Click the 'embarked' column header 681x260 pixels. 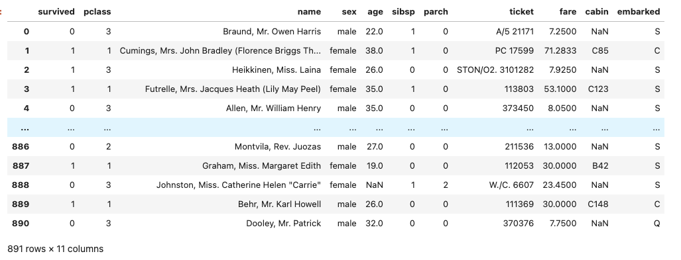point(638,12)
